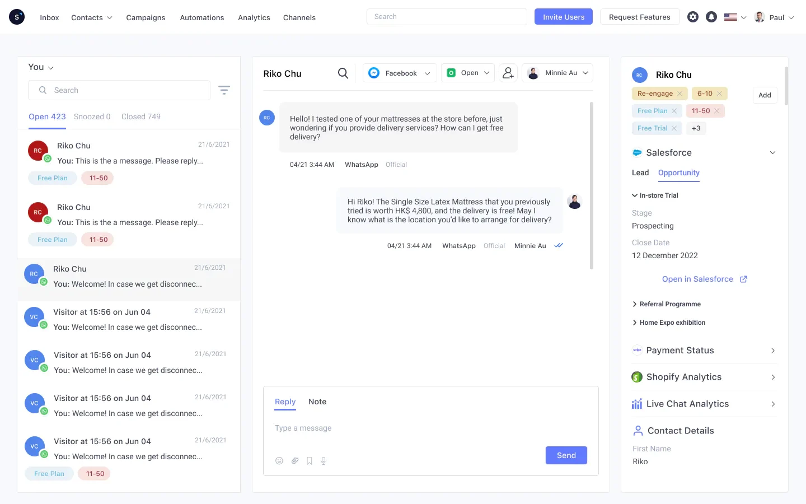806x504 pixels.
Task: Record a voice message with the microphone icon
Action: tap(323, 460)
